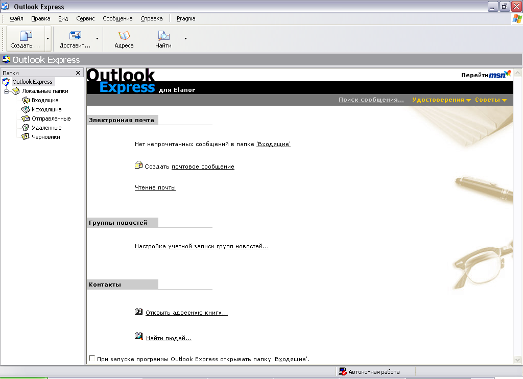This screenshot has width=523, height=379.
Task: Click the scroll up arrow of the main pane
Action: [x=518, y=73]
